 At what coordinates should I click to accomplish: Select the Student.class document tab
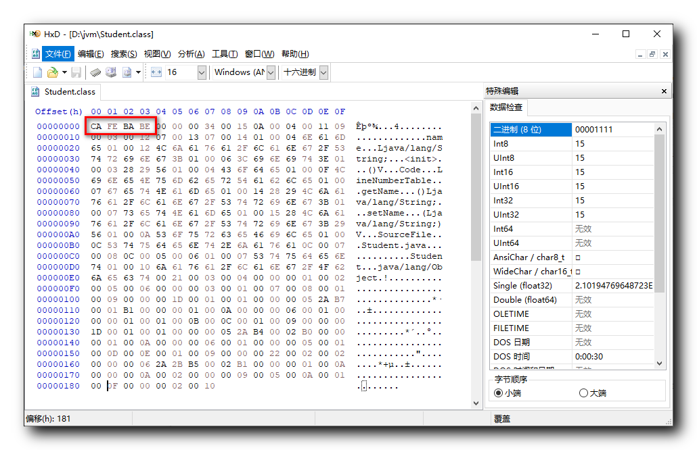click(x=63, y=92)
